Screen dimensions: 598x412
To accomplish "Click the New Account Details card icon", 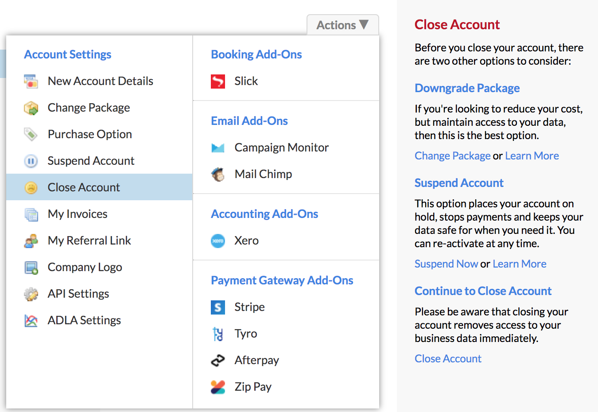I will pyautogui.click(x=31, y=81).
